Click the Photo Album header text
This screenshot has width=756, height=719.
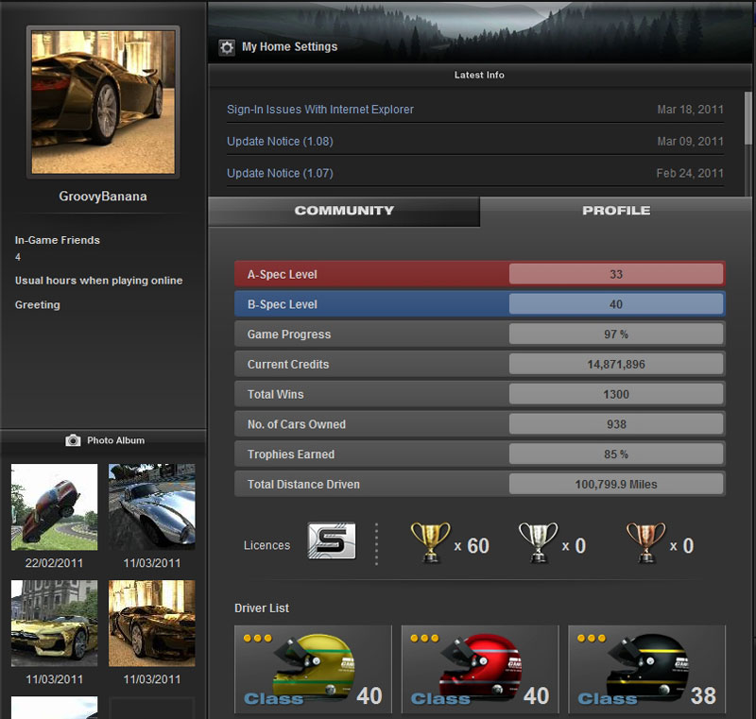[115, 440]
